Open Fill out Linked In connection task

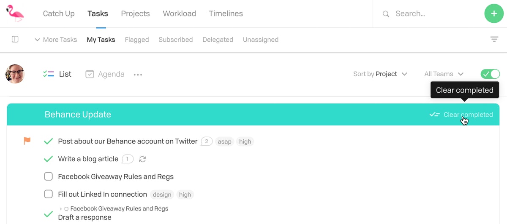point(102,194)
